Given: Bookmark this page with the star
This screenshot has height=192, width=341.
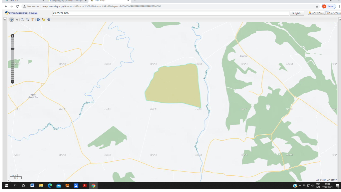Looking at the screenshot, I should point(317,7).
